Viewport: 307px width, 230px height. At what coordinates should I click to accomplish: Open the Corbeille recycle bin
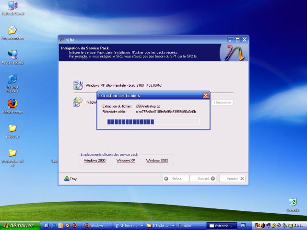pos(293,205)
